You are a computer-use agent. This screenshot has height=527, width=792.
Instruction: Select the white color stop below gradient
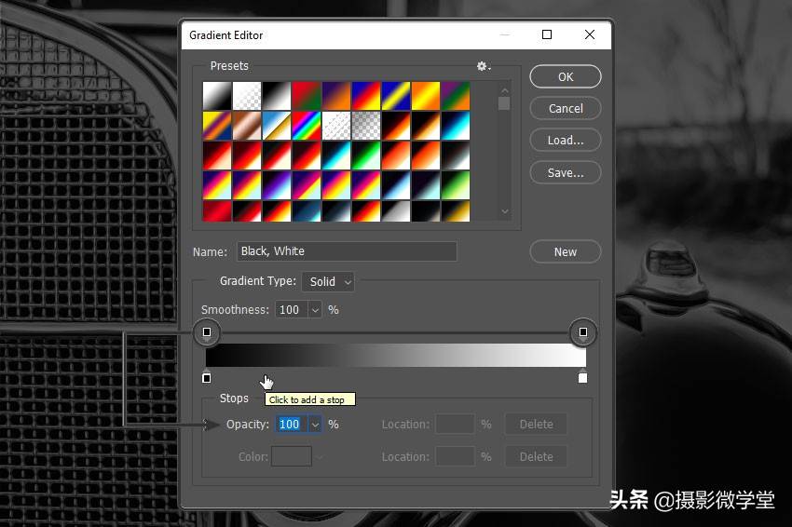(582, 377)
